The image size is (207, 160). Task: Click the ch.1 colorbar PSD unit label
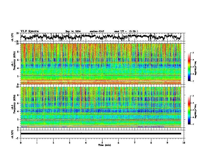point(195,68)
